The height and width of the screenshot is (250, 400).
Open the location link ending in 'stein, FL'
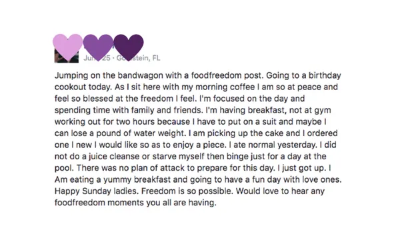[138, 58]
